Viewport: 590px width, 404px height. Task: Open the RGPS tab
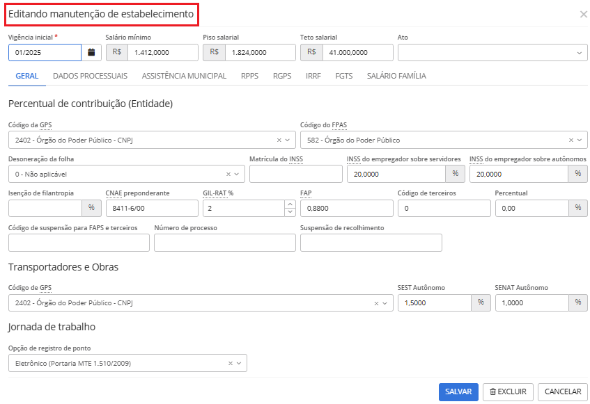(x=282, y=76)
